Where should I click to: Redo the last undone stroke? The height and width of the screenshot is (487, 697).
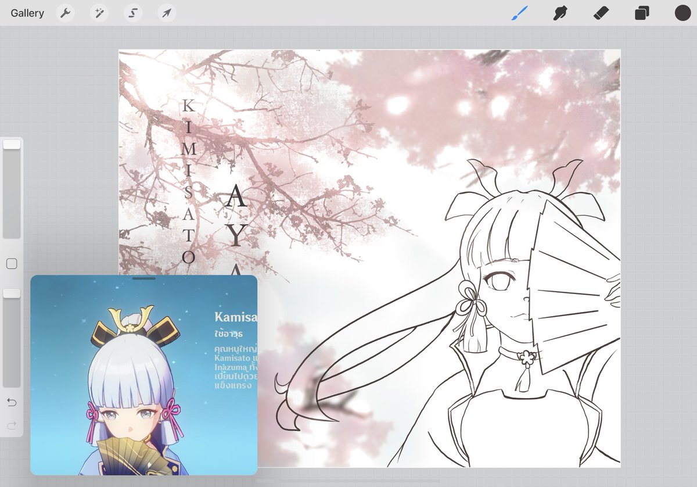pos(12,426)
